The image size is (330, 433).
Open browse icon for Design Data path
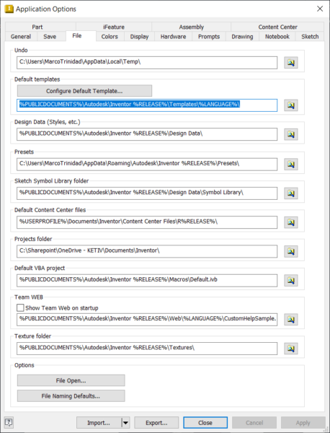(x=291, y=134)
